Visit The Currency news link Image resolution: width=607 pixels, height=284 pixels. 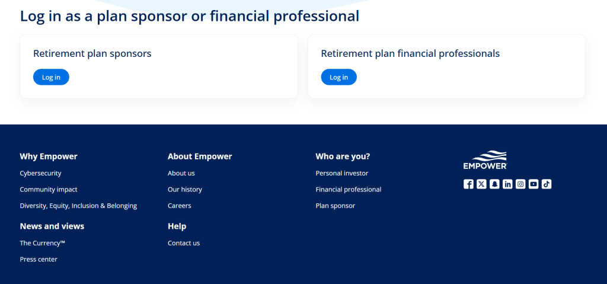click(42, 243)
